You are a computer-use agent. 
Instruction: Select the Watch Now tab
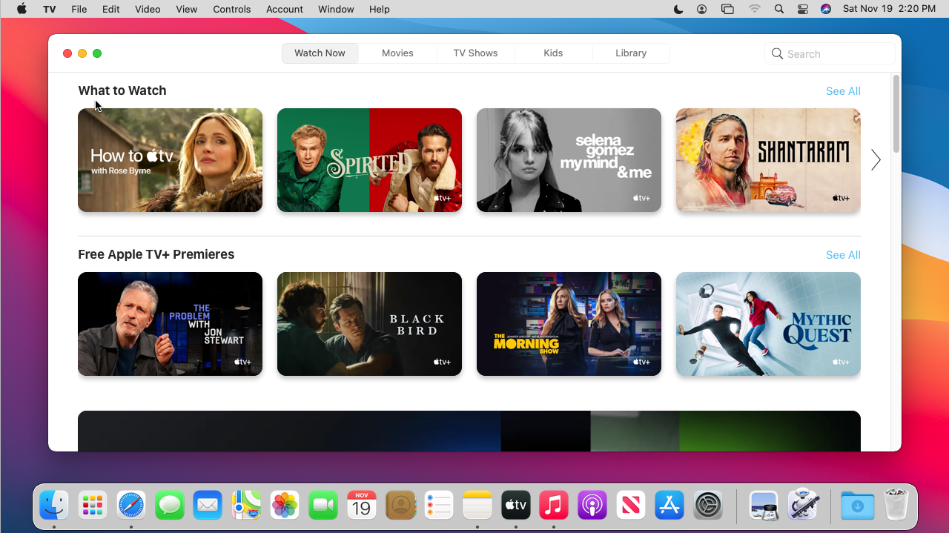pyautogui.click(x=320, y=53)
